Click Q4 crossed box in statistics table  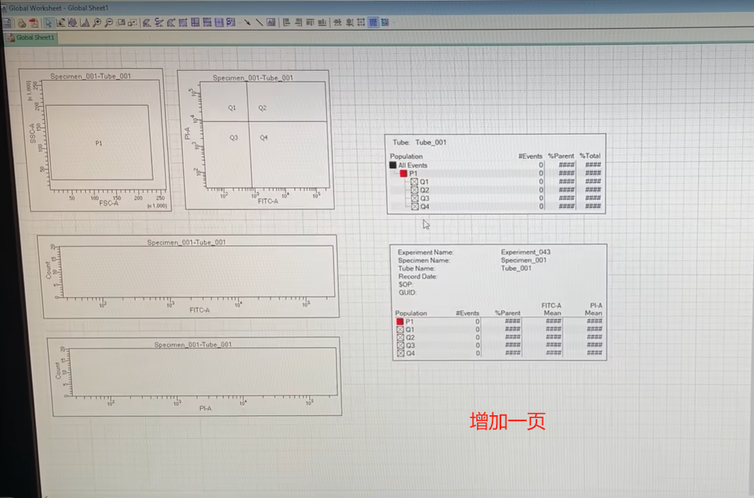point(401,353)
